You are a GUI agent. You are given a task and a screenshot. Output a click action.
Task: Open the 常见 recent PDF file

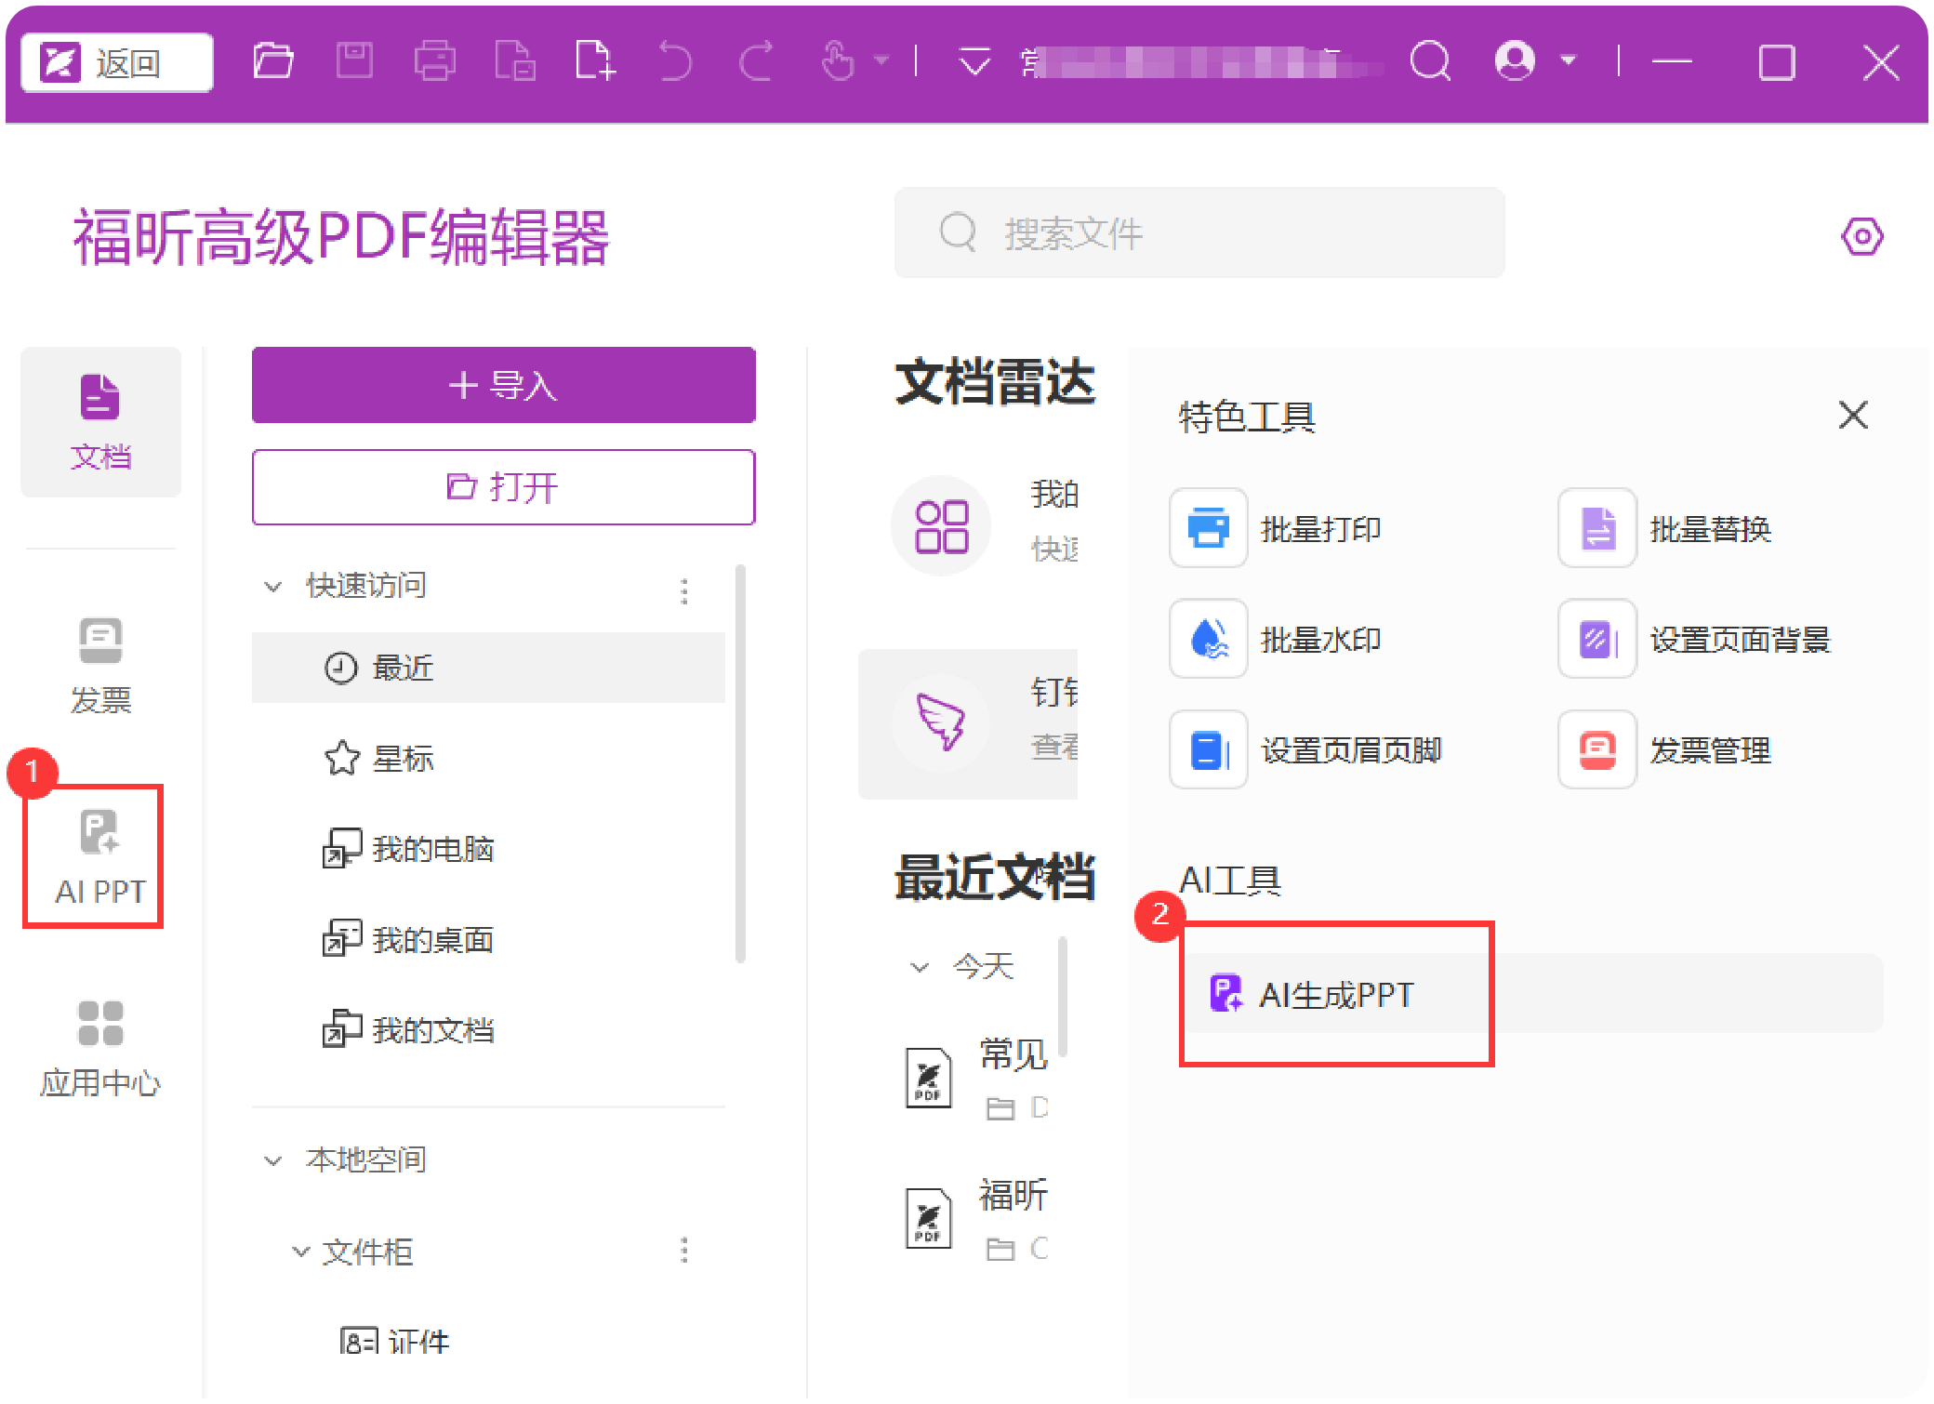pyautogui.click(x=976, y=1078)
